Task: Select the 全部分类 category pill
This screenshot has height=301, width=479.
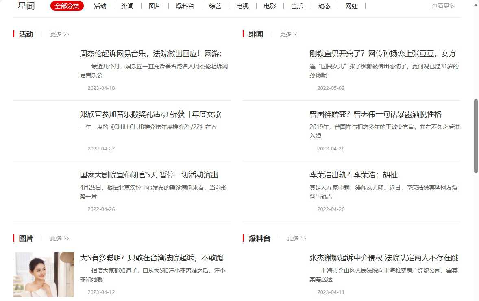Action: tap(67, 6)
